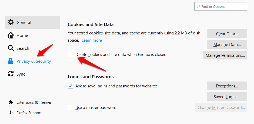
Task: Open Manage Data dialog
Action: 227,44
